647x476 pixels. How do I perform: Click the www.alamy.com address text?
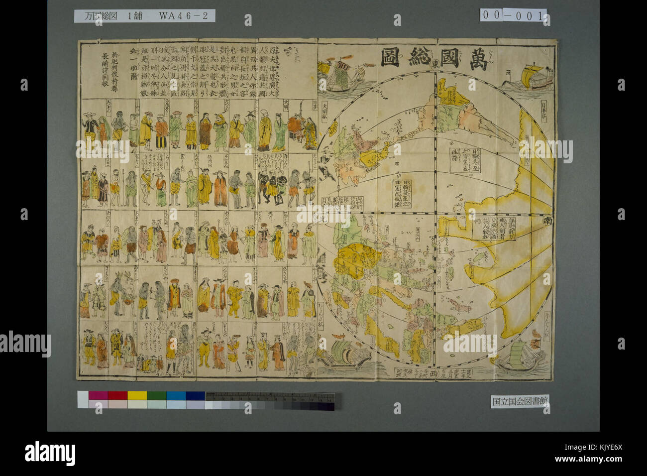[x=590, y=459]
